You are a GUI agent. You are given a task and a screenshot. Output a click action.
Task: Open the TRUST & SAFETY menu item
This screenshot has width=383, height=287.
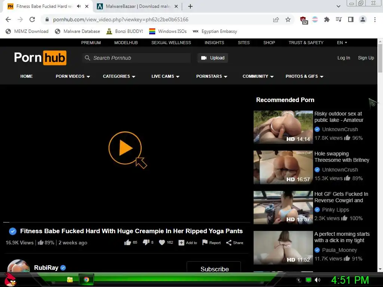coord(306,43)
